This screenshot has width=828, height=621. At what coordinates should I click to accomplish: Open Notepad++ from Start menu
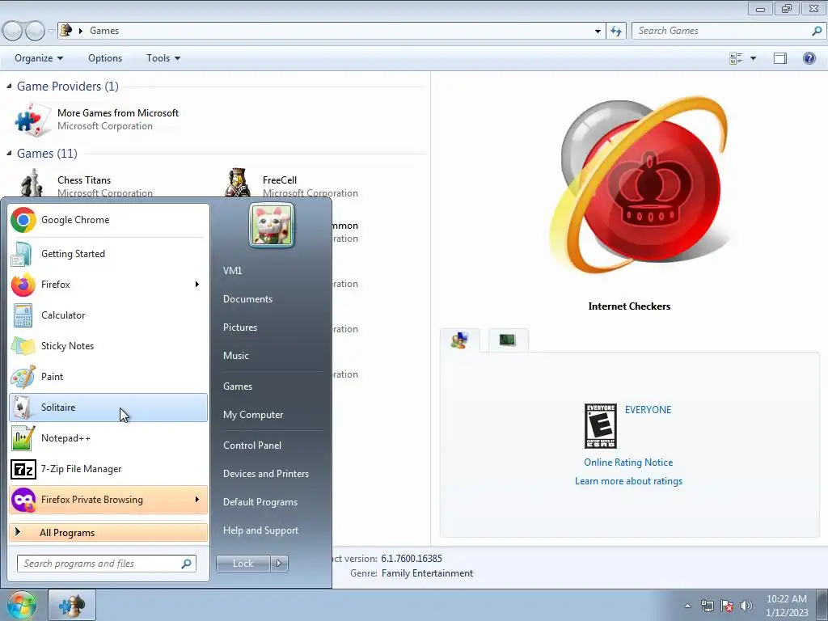pos(108,437)
